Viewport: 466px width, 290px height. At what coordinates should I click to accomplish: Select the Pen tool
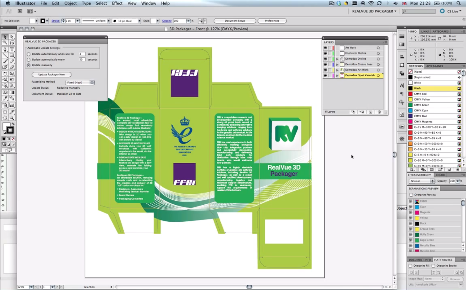click(x=5, y=49)
